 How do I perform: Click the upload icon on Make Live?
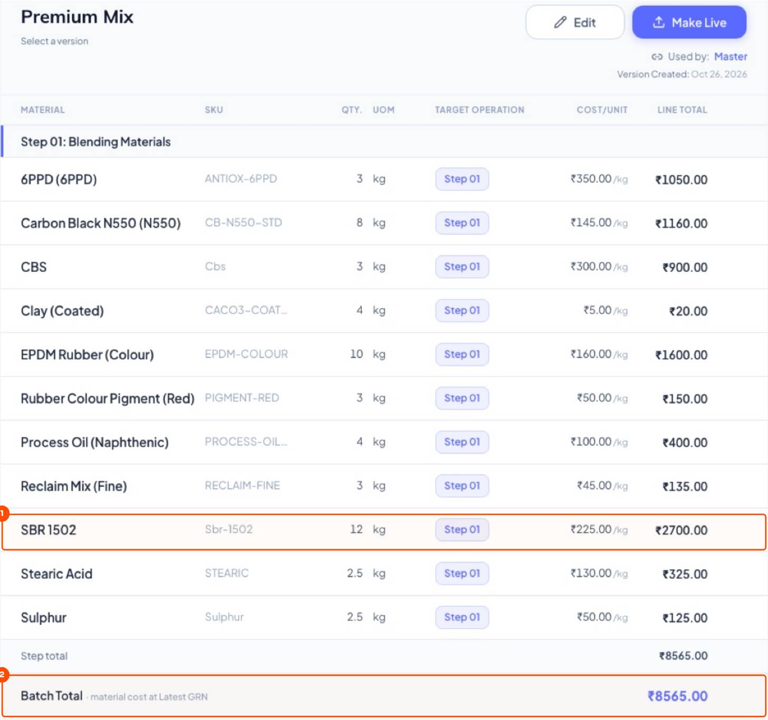(x=658, y=22)
